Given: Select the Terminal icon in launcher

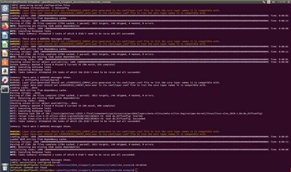Looking at the screenshot, I should (5, 89).
